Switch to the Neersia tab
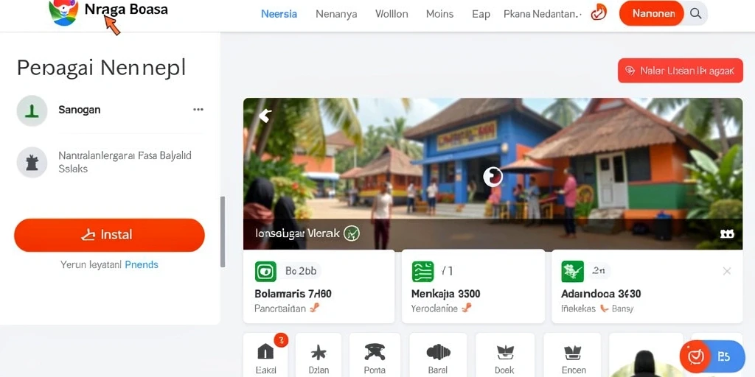 [279, 14]
